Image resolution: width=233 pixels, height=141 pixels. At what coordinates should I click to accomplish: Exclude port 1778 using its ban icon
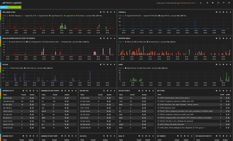coord(68,104)
